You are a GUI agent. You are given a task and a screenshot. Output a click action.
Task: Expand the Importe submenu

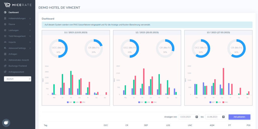click(30, 42)
